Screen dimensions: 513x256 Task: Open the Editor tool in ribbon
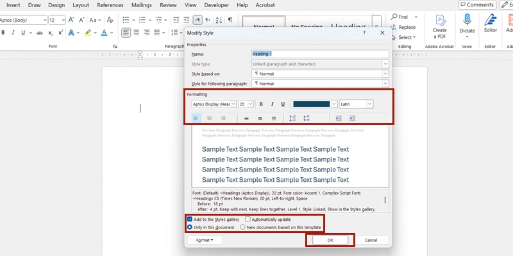point(491,20)
